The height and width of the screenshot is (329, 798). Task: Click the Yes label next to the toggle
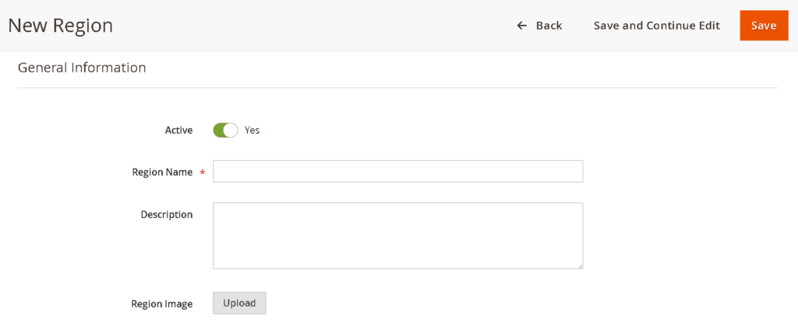(252, 130)
